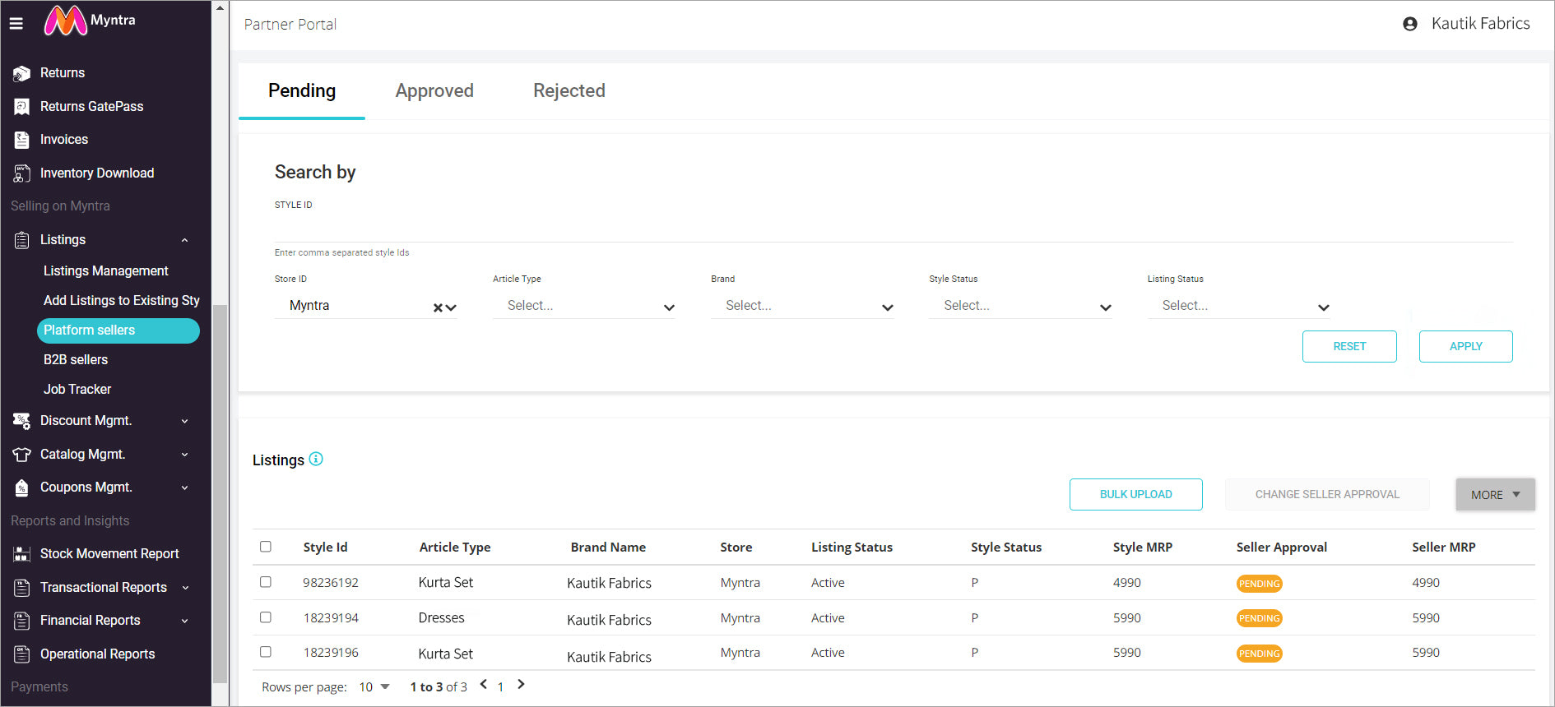The image size is (1555, 707).
Task: Click the Returns icon in sidebar
Action: (21, 73)
